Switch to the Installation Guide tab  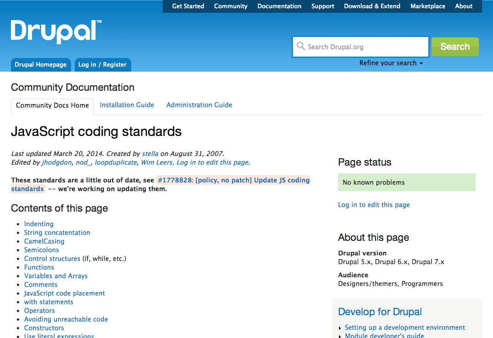coord(127,105)
